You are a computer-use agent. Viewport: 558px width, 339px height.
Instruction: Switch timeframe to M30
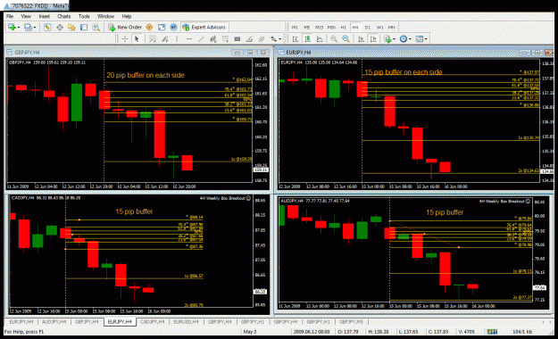[x=331, y=28]
